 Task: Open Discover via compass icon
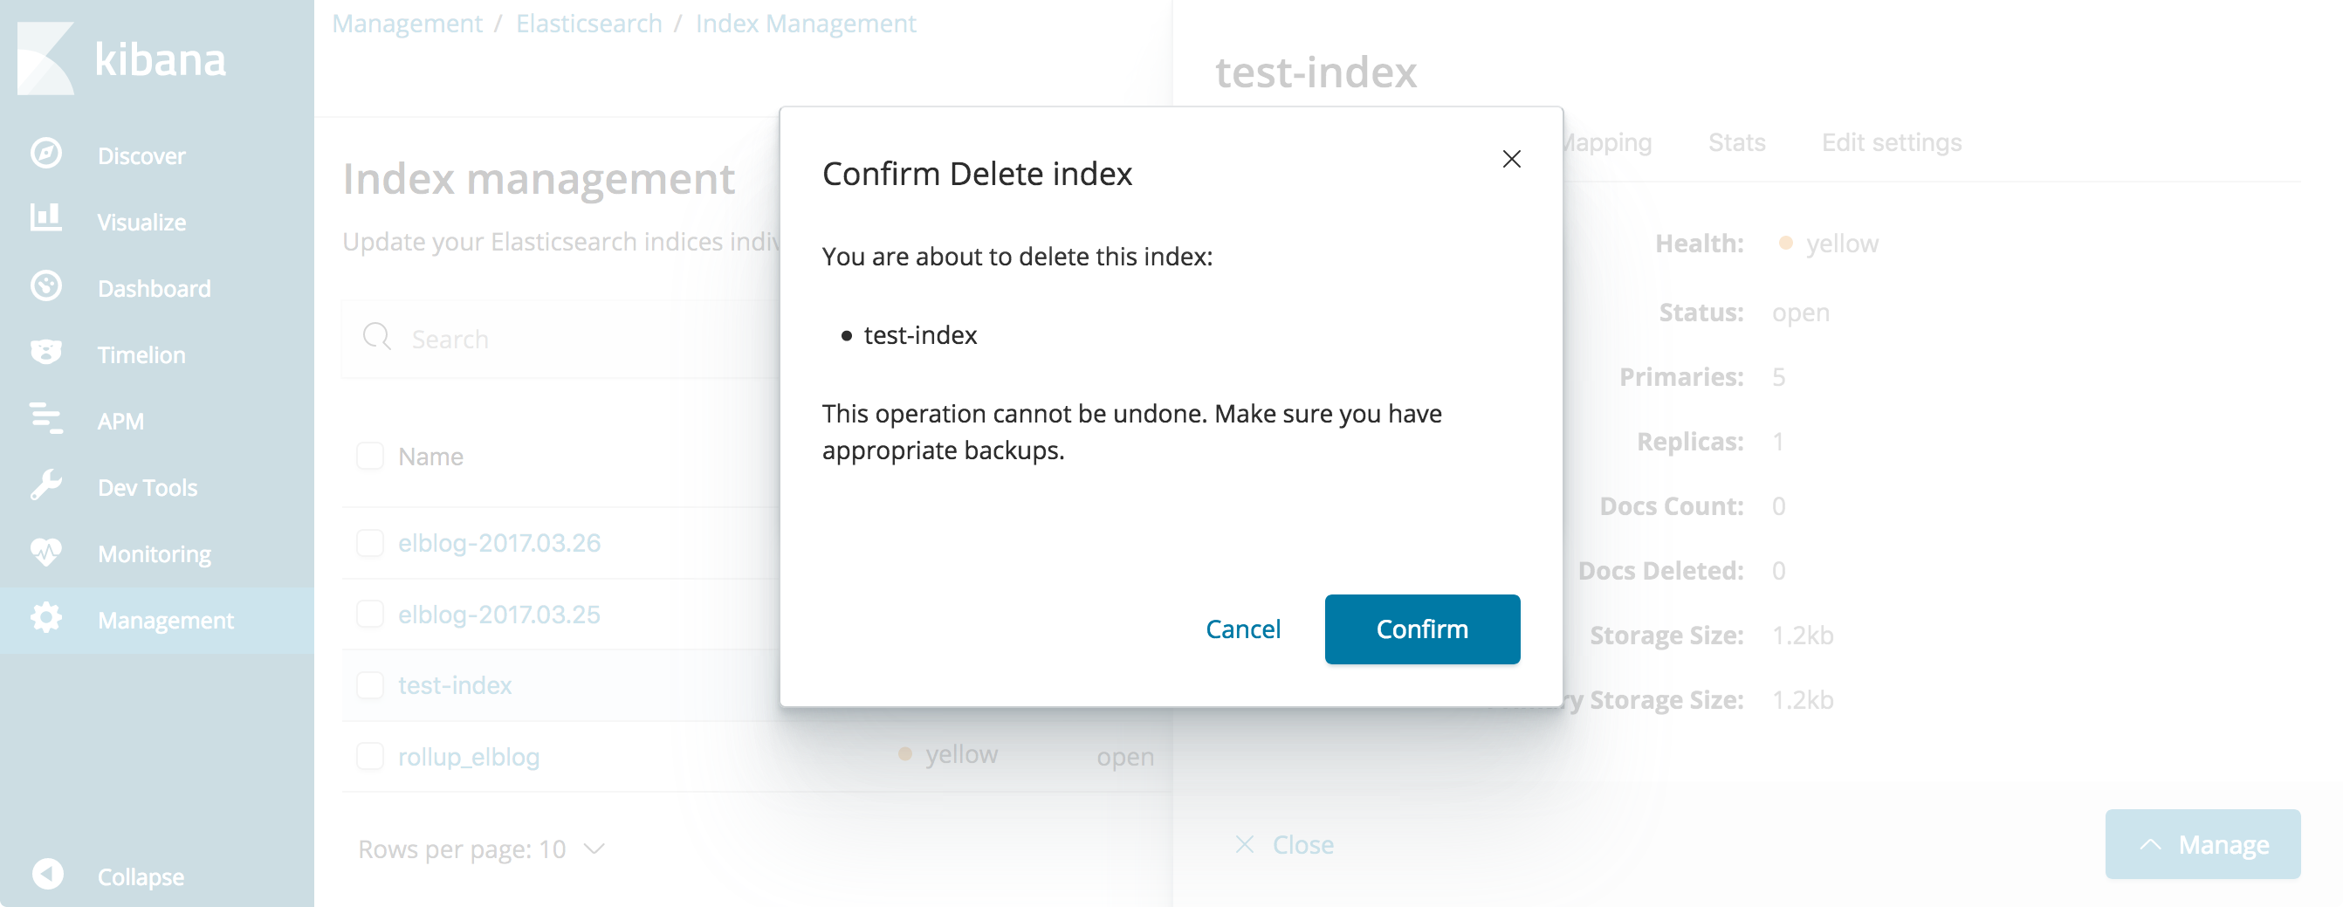45,154
